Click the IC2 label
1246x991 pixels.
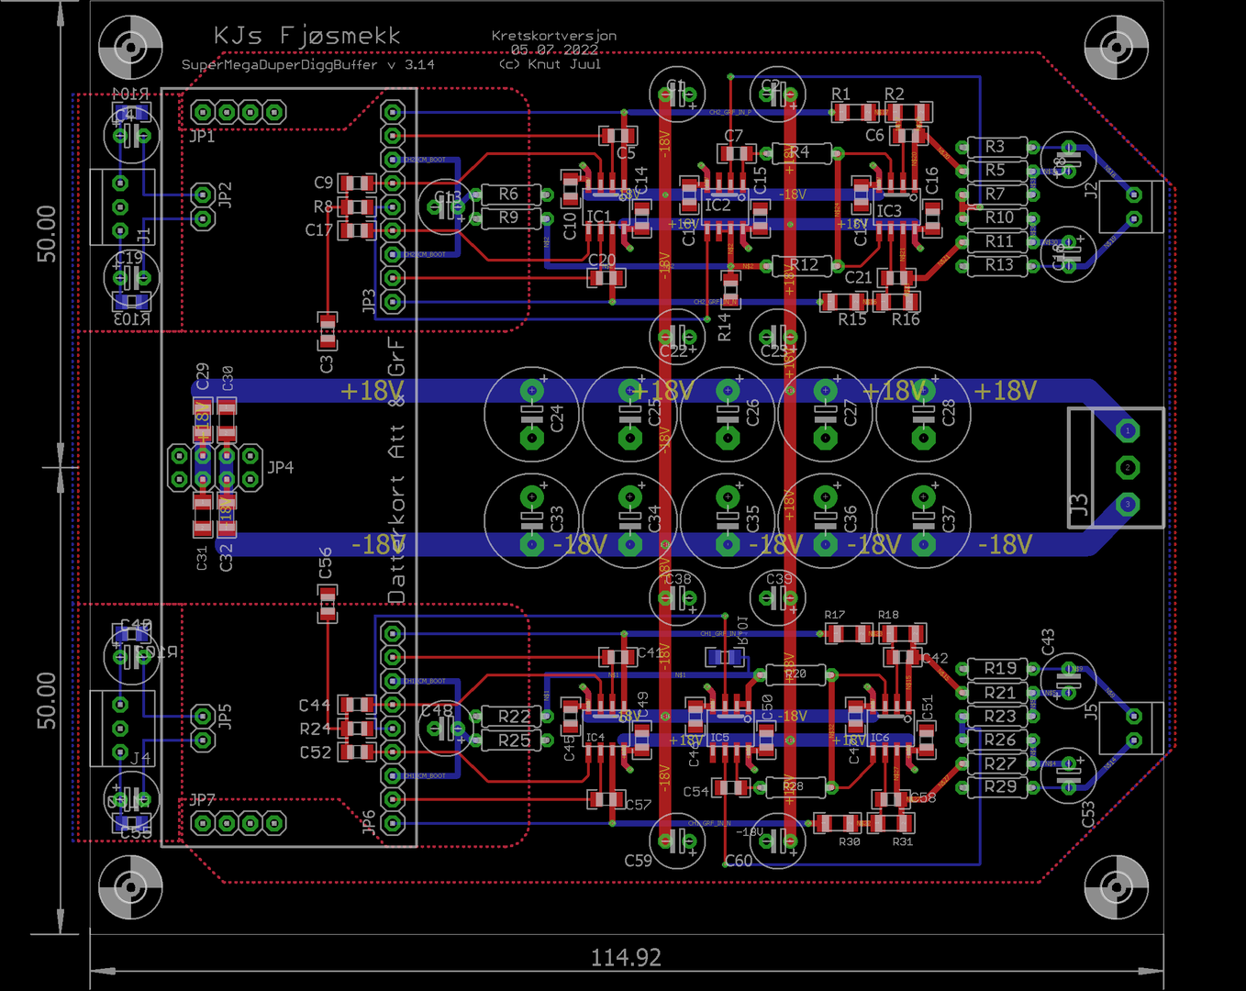[x=718, y=206]
